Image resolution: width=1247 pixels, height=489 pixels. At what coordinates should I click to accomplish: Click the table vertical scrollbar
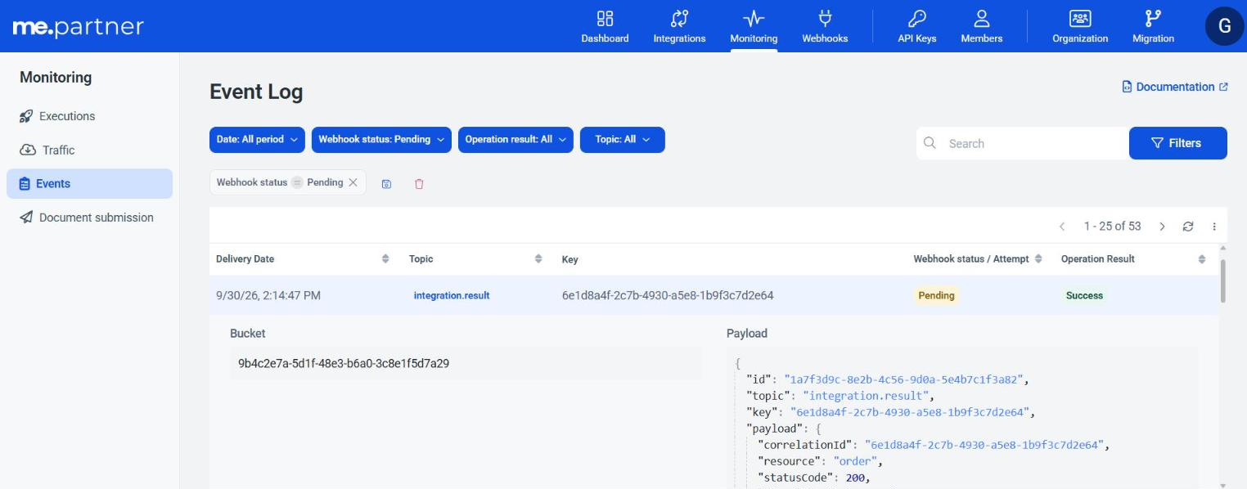(x=1223, y=282)
